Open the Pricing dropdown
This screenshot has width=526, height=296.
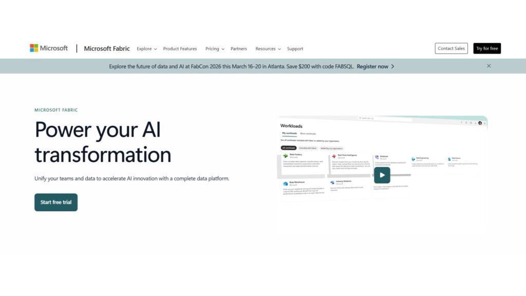pos(215,49)
